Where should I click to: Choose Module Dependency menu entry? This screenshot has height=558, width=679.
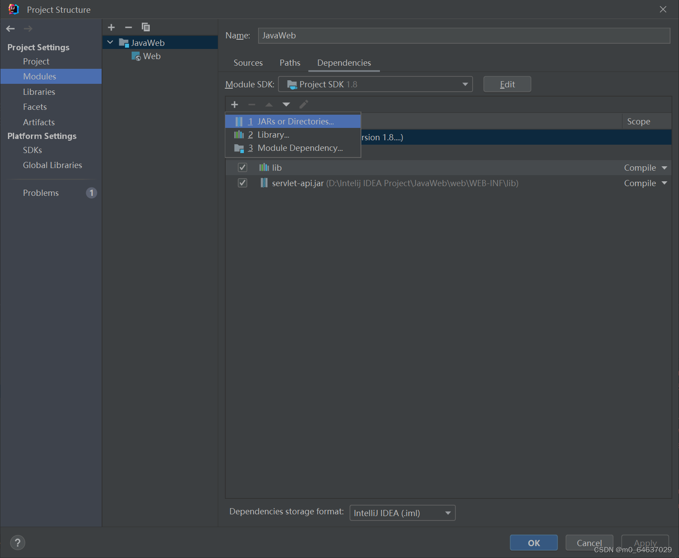pyautogui.click(x=293, y=148)
